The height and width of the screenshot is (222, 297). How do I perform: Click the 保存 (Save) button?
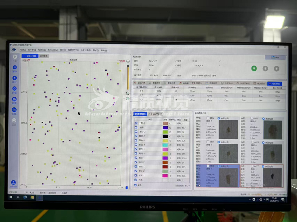275,57
